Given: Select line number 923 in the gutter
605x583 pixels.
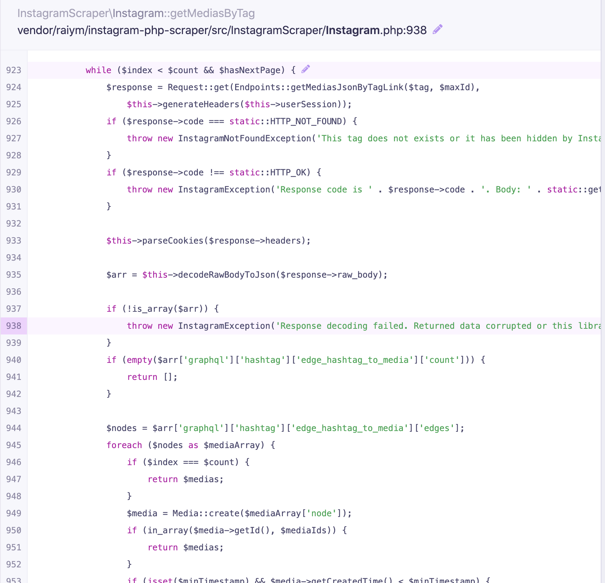Looking at the screenshot, I should pyautogui.click(x=13, y=70).
